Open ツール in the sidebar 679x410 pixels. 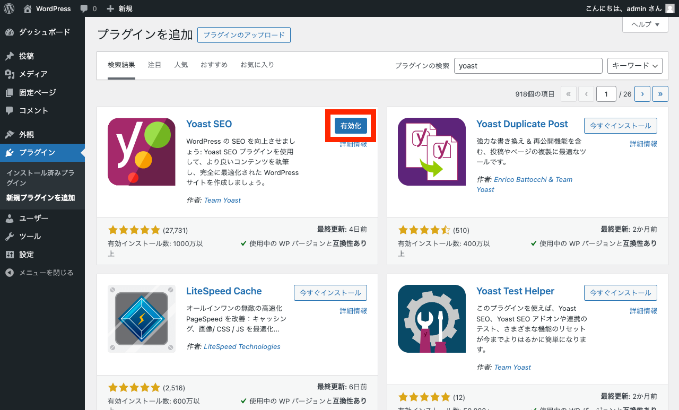(42, 236)
